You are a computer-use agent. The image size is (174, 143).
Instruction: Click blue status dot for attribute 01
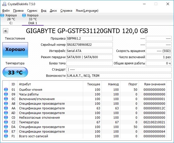pos(6,89)
